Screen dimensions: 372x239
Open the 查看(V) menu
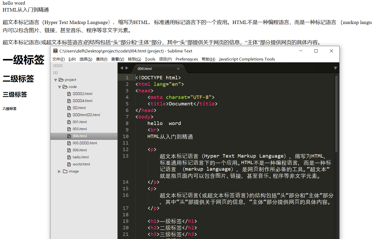coord(118,59)
